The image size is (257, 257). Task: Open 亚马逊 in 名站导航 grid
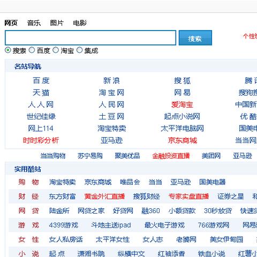[111, 140]
